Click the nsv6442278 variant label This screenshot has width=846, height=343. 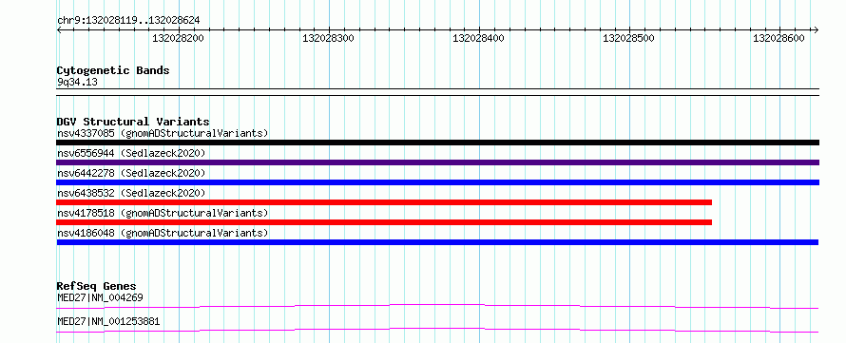pyautogui.click(x=131, y=173)
